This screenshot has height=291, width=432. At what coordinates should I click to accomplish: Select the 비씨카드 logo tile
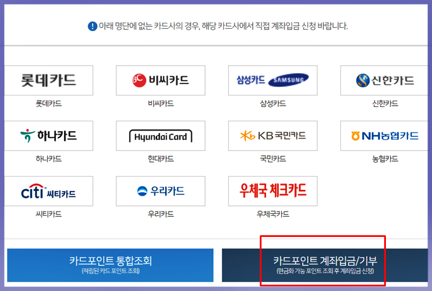point(161,81)
